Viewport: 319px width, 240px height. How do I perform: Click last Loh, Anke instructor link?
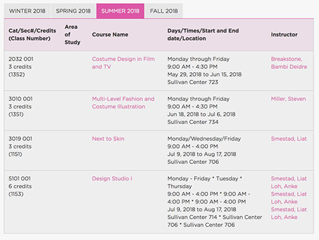(x=284, y=217)
